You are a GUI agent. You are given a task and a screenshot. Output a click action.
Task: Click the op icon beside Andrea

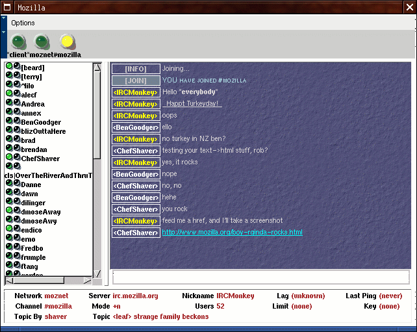coord(9,102)
